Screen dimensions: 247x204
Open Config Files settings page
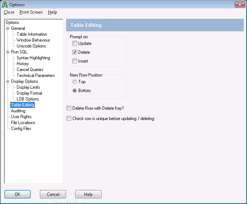(x=21, y=129)
